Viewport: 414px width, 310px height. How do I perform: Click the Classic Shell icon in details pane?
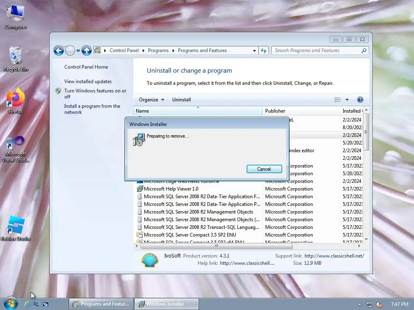150,260
